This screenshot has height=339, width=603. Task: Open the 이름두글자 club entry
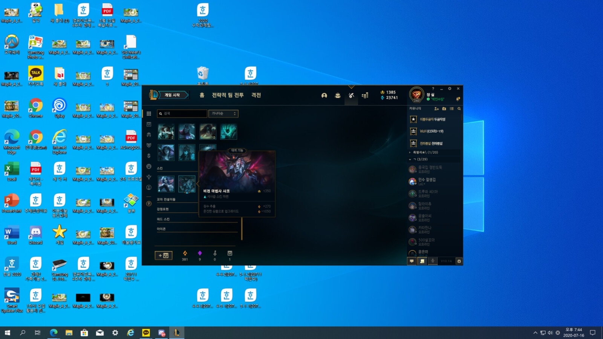click(435, 119)
